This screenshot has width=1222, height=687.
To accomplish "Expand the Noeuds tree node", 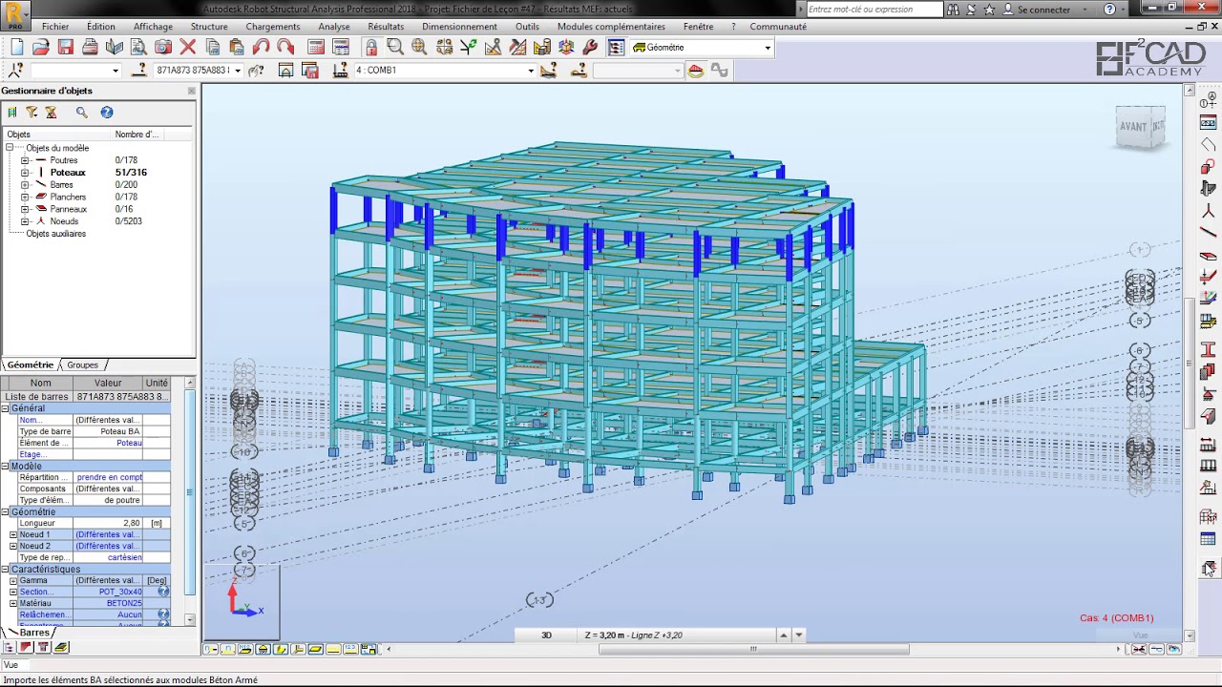I will tap(25, 221).
